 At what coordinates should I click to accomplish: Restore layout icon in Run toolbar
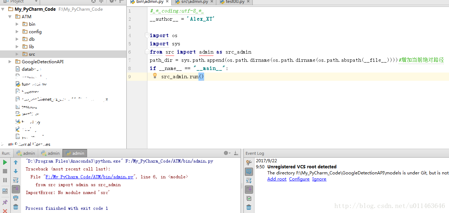(5, 191)
